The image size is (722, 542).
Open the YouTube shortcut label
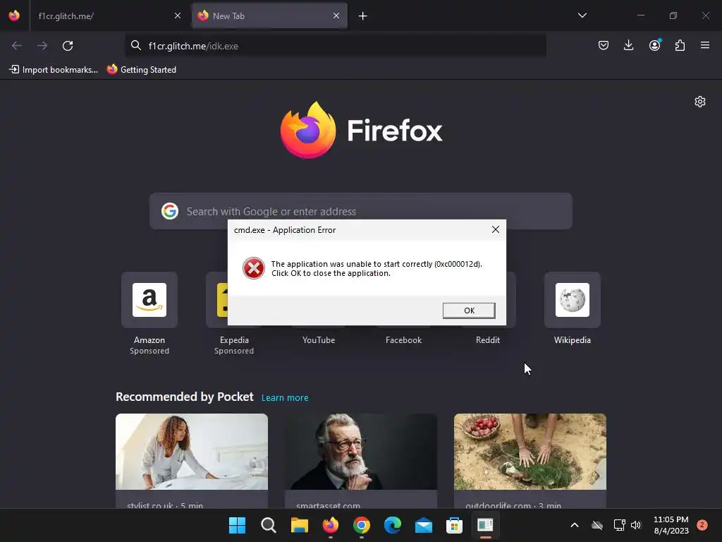tap(319, 340)
